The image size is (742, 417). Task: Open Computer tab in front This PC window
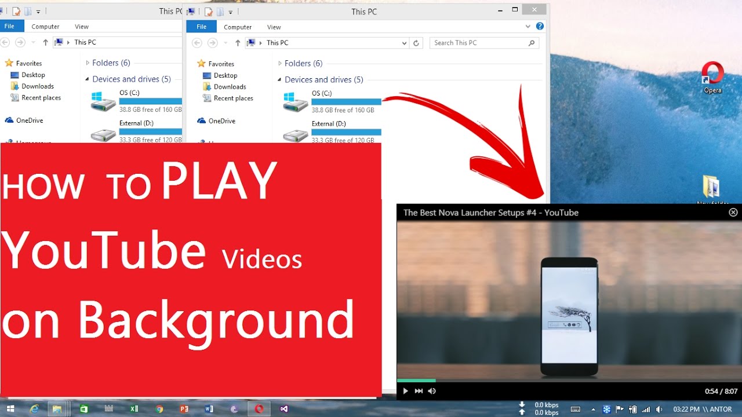pos(238,27)
